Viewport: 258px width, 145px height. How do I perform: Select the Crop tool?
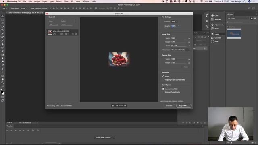click(x=2, y=30)
